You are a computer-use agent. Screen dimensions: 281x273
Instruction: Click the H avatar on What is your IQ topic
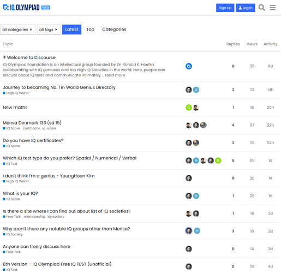(x=196, y=195)
